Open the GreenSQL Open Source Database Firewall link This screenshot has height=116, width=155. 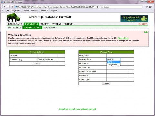tap(77, 109)
